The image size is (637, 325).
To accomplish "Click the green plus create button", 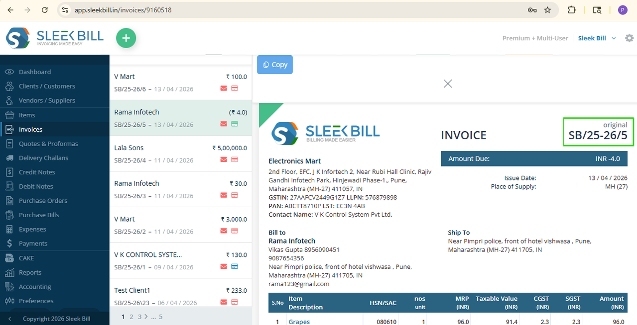I will point(126,38).
